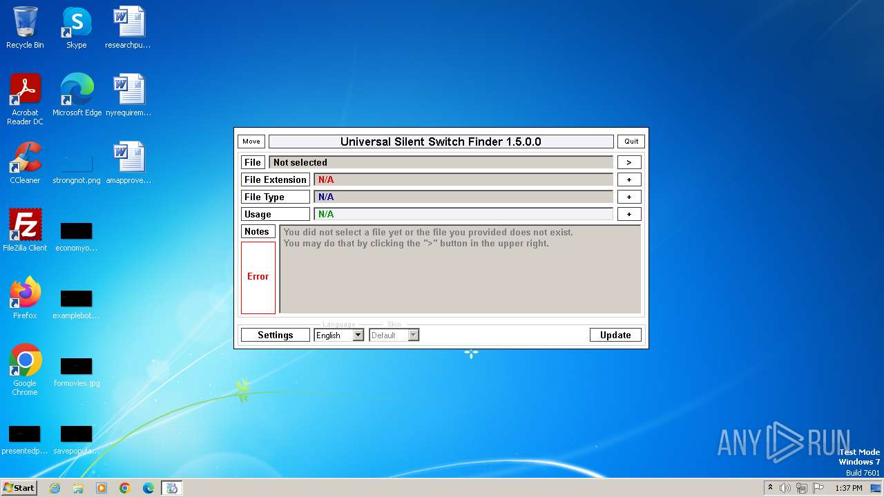Click the Universal Silent Switch Finder title
The image size is (884, 497).
coord(441,142)
